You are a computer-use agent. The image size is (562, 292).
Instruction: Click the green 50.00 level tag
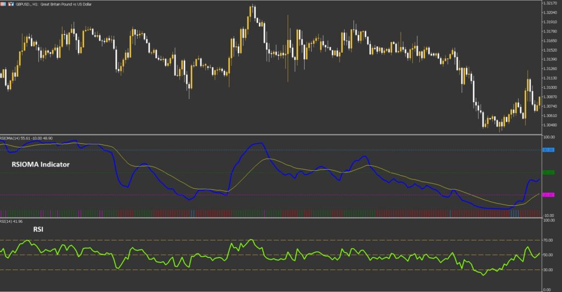pos(548,173)
